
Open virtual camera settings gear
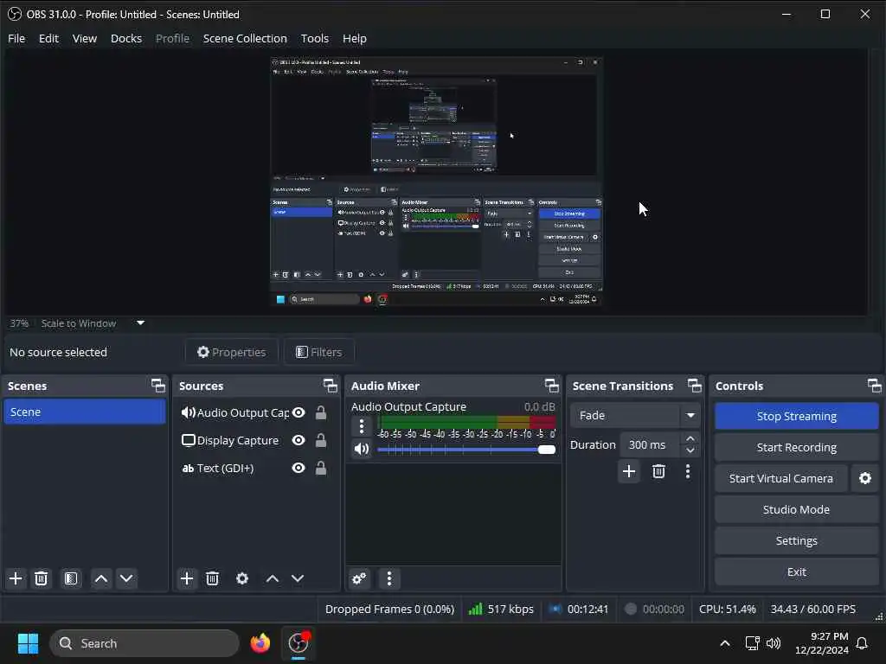(x=865, y=478)
